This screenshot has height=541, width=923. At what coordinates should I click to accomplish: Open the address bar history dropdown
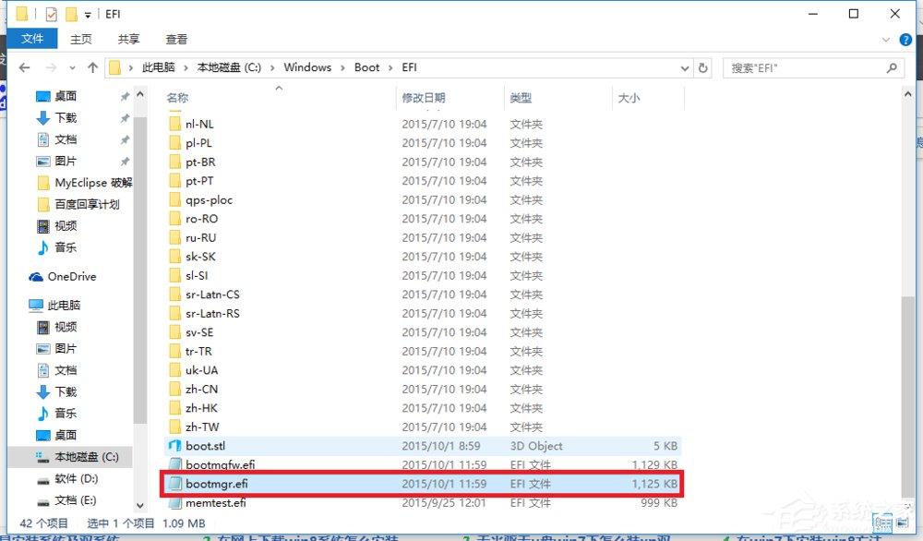[x=684, y=66]
